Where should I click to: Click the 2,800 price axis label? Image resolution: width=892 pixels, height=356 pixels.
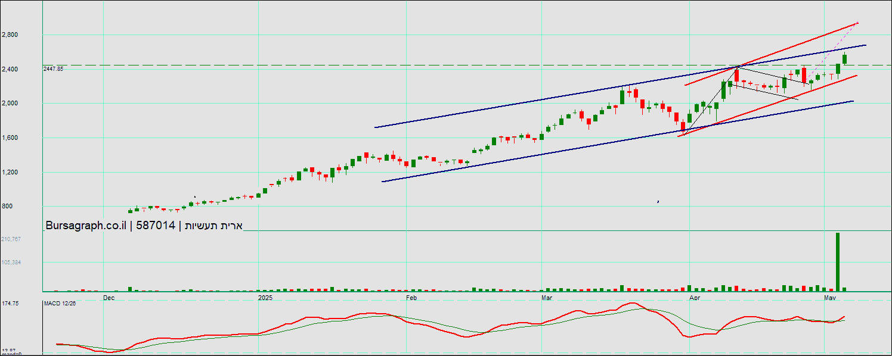[10, 35]
